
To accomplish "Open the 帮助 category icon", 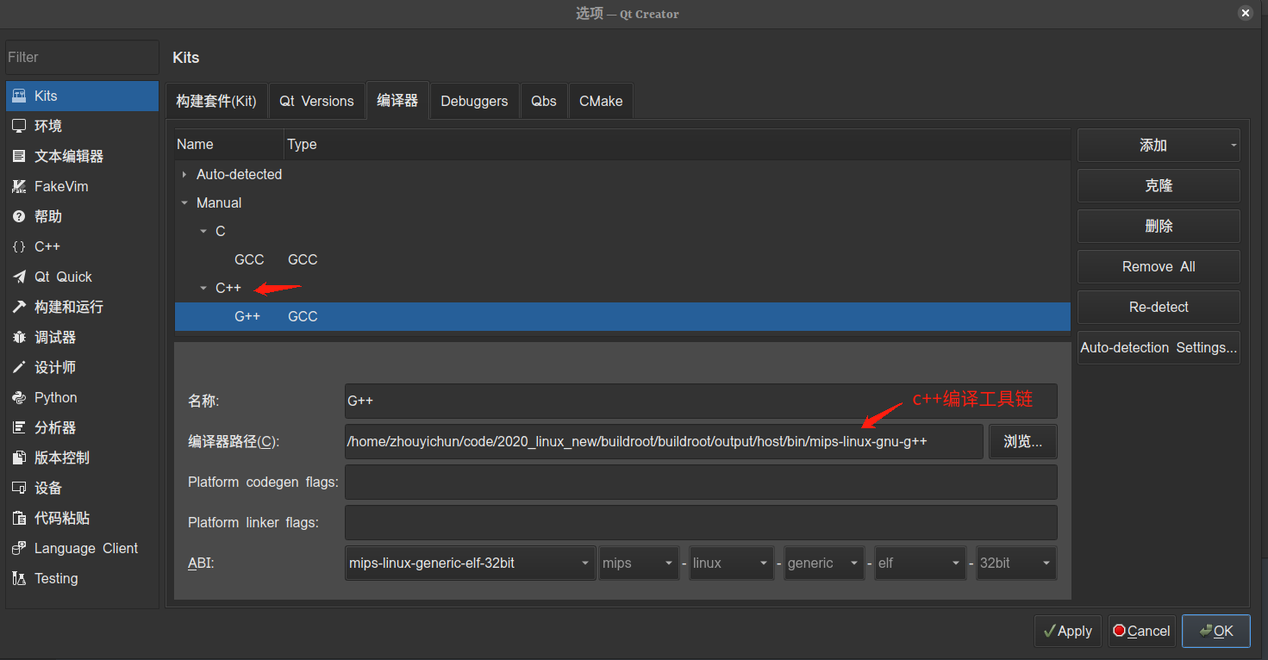I will pyautogui.click(x=19, y=216).
